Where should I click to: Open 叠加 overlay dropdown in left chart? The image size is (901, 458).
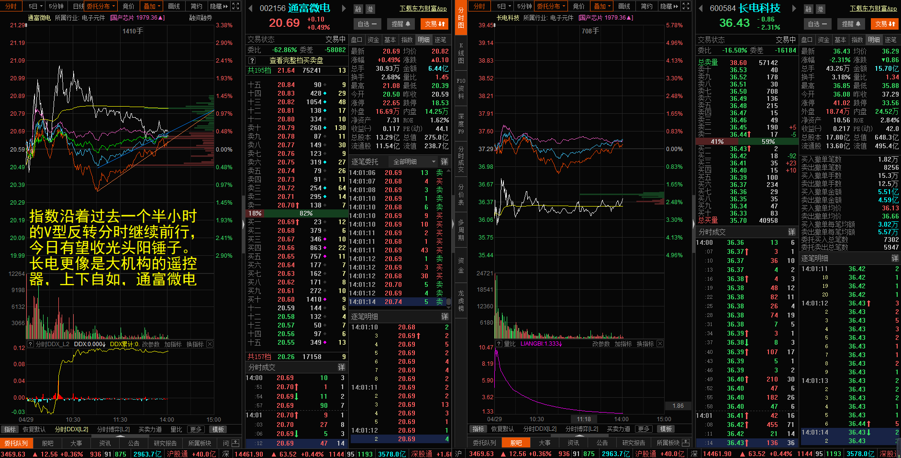(152, 6)
